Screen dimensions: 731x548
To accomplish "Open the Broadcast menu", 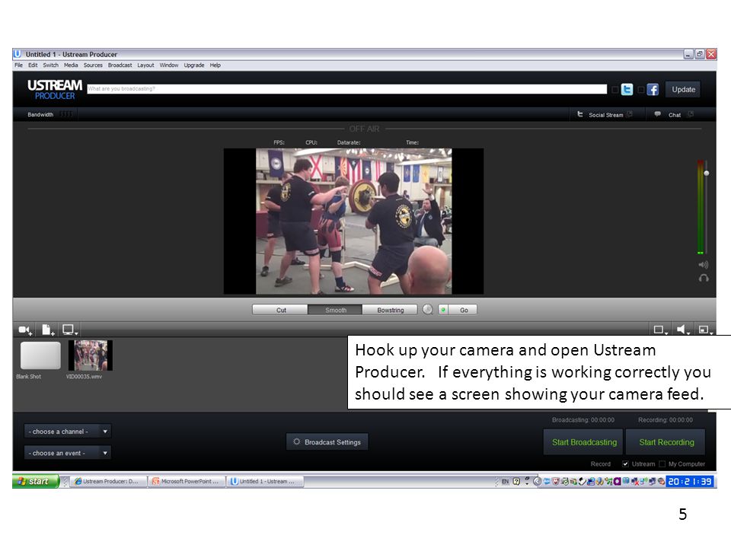I will tap(120, 65).
